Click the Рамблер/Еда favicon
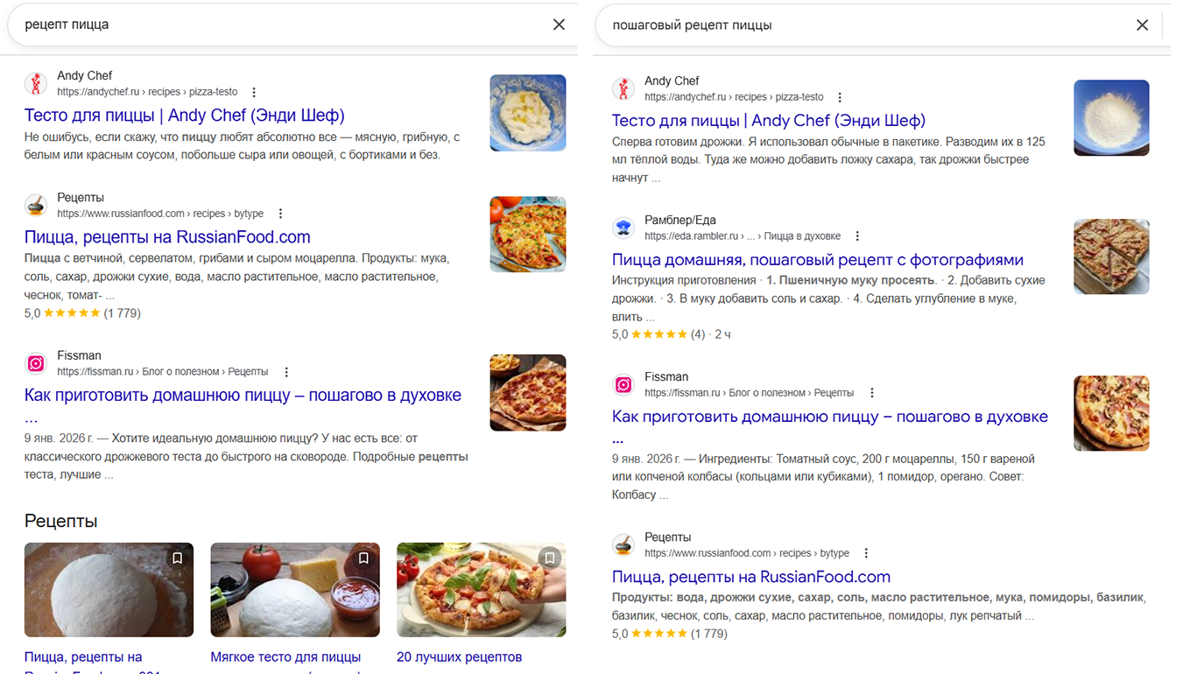1190x674 pixels. coord(623,228)
